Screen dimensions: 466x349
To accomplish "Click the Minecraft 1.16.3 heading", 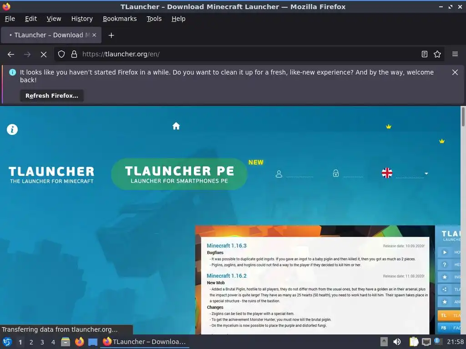I will pos(227,246).
